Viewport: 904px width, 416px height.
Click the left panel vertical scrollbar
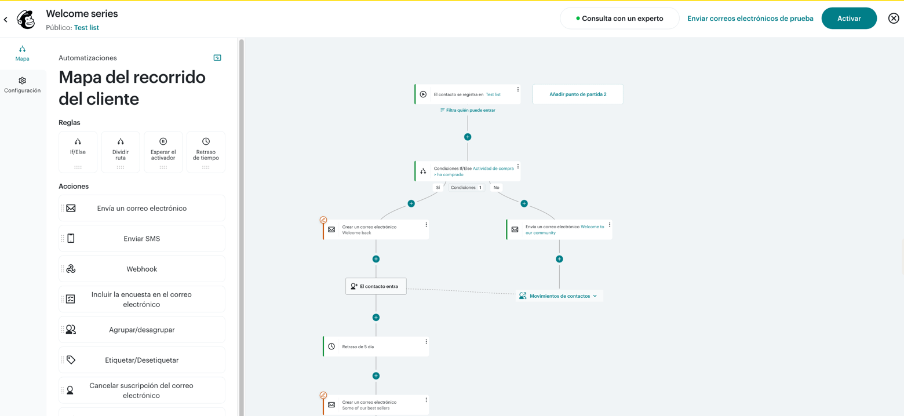242,226
